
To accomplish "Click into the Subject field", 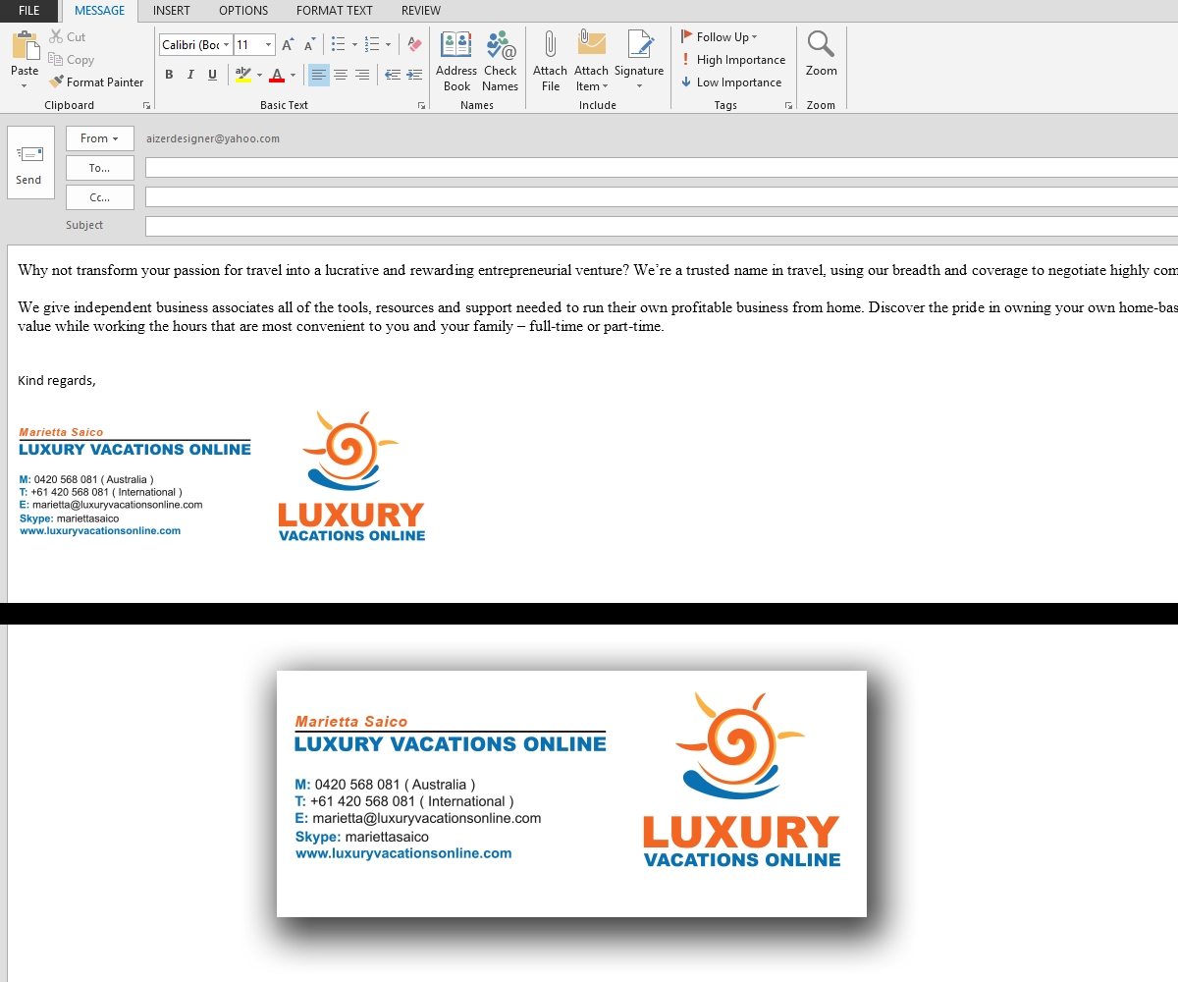I will click(662, 227).
